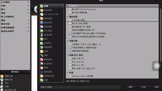The image size is (162, 91).
Task: Open 音樂 item in left menu
Action: pos(15,6)
